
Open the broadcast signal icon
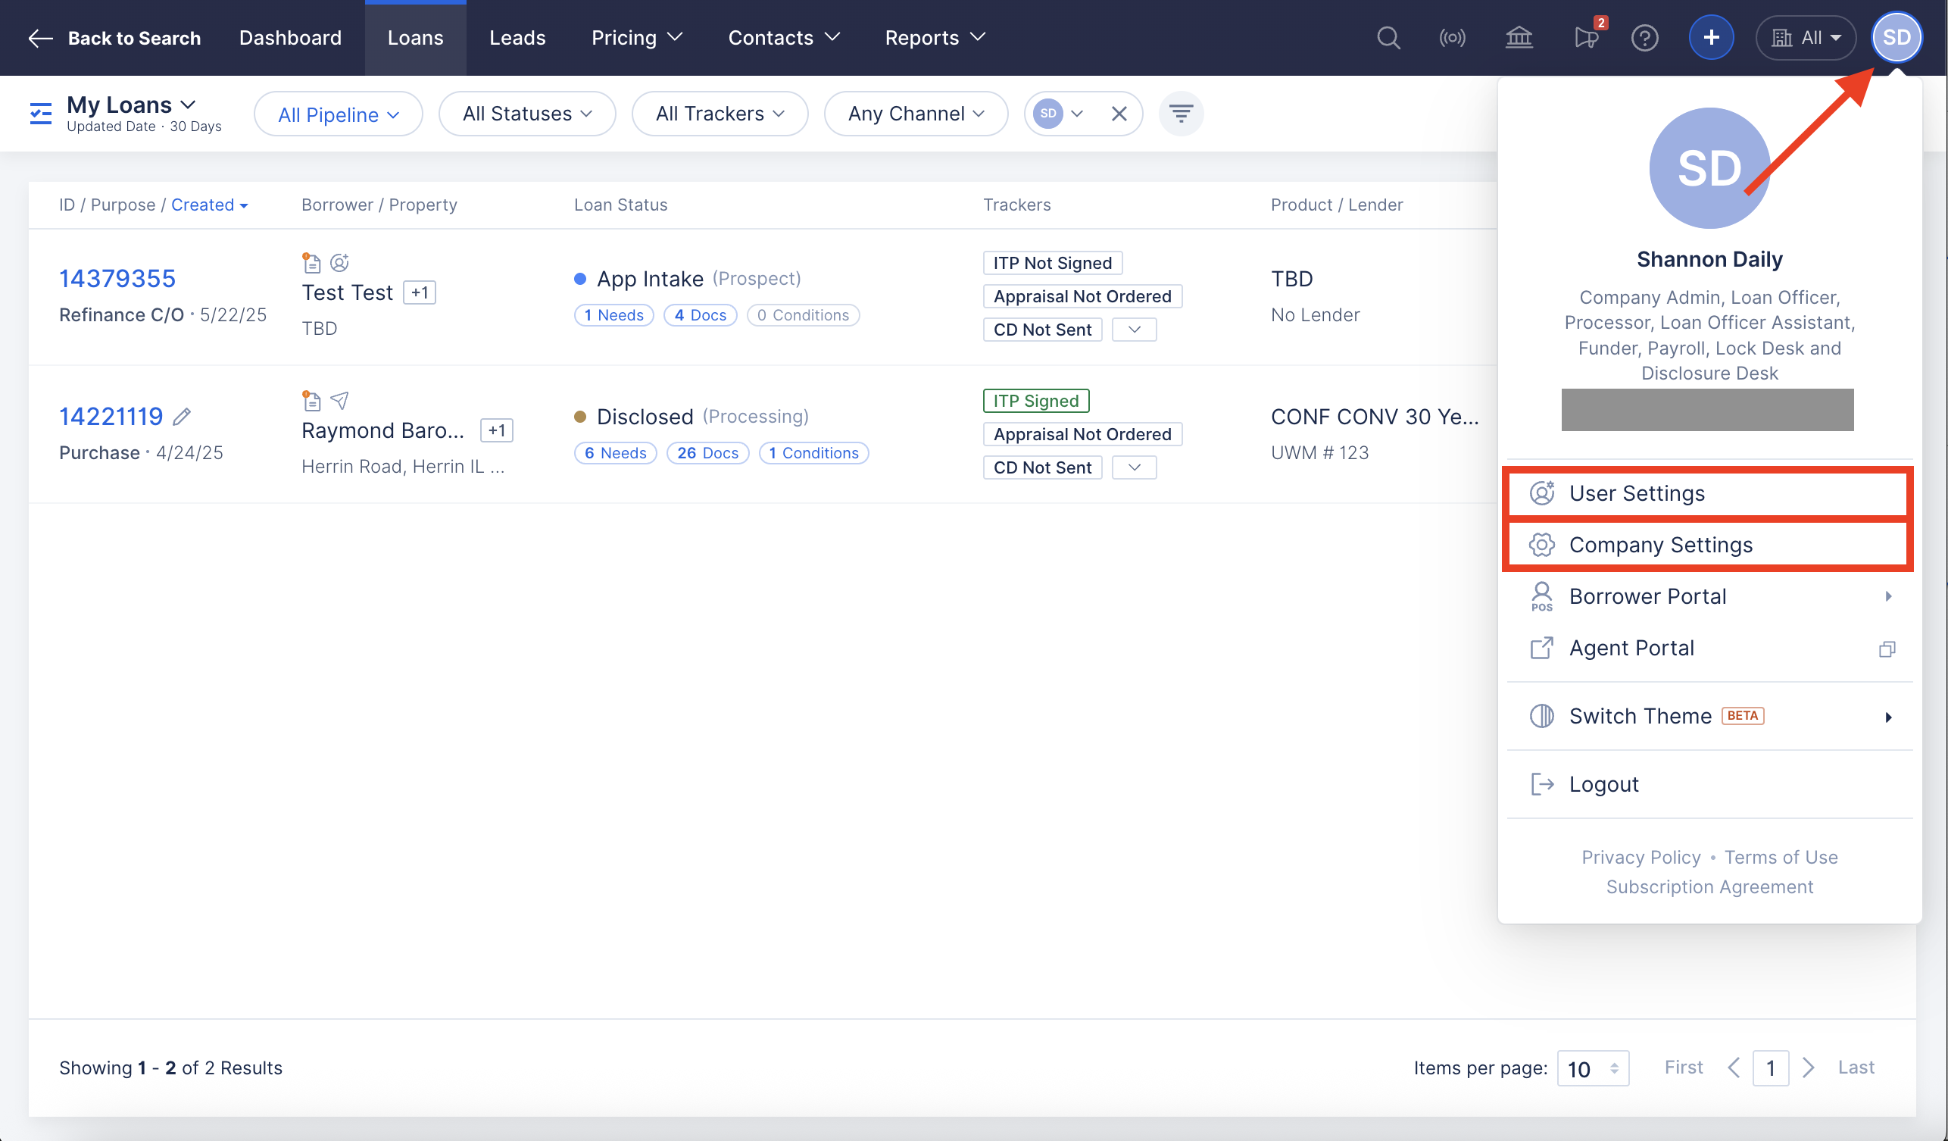click(x=1452, y=37)
